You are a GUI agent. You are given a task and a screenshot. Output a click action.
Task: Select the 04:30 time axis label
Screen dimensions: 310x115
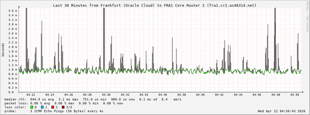click(x=106, y=95)
